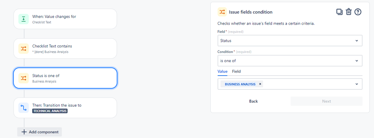This screenshot has width=374, height=138.
Task: Expand the Value selector chevron
Action: tap(356, 84)
